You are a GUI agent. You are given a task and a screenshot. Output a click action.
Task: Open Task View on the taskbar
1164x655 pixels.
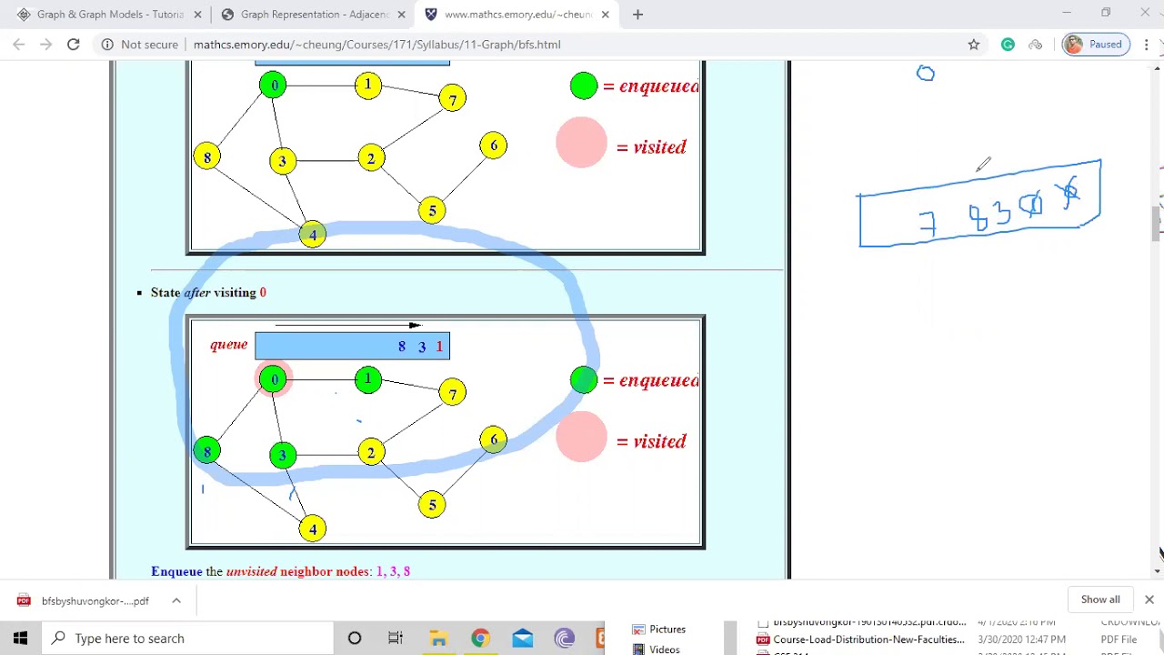click(396, 639)
